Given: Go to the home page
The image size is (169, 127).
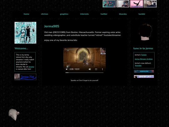Looking at the screenshot, I should (x=26, y=14).
